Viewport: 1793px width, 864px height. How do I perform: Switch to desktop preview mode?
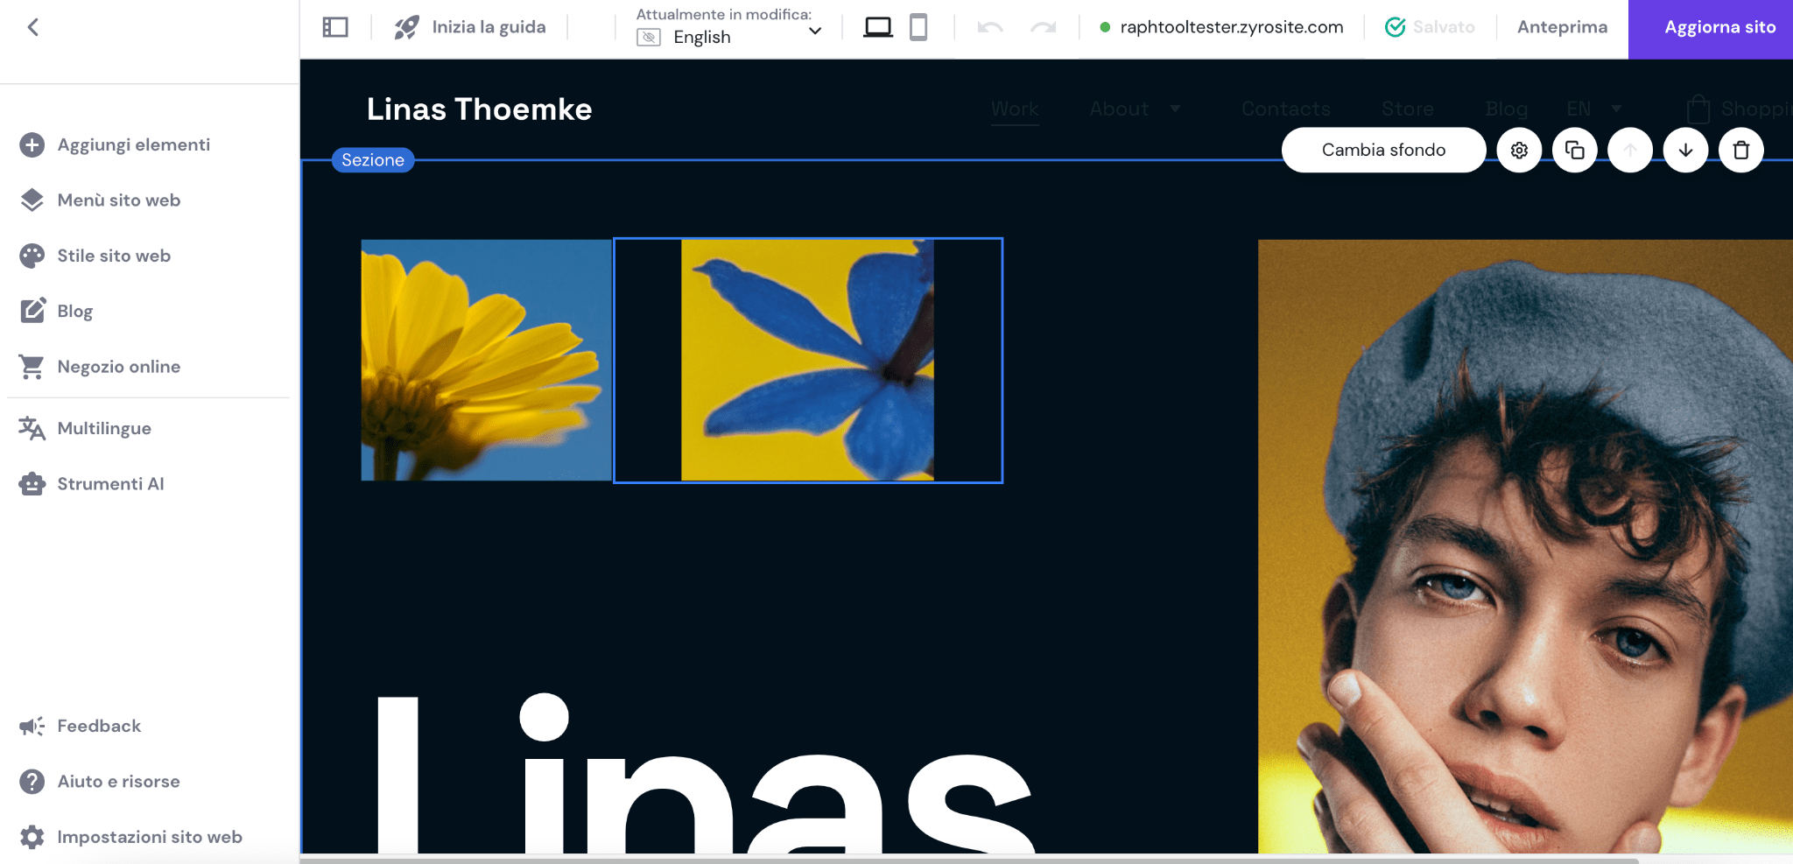coord(878,27)
